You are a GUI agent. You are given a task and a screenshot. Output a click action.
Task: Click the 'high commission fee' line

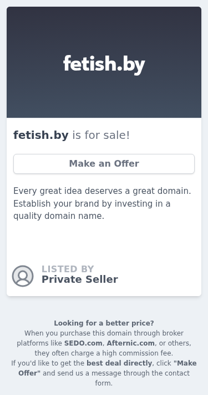click(104, 353)
